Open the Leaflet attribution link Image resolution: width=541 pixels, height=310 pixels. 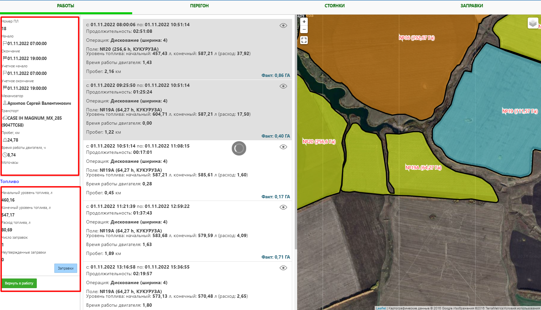[x=381, y=308]
